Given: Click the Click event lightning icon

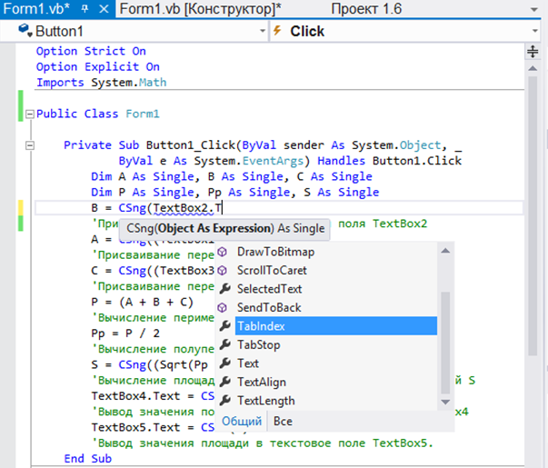Looking at the screenshot, I should pos(277,30).
